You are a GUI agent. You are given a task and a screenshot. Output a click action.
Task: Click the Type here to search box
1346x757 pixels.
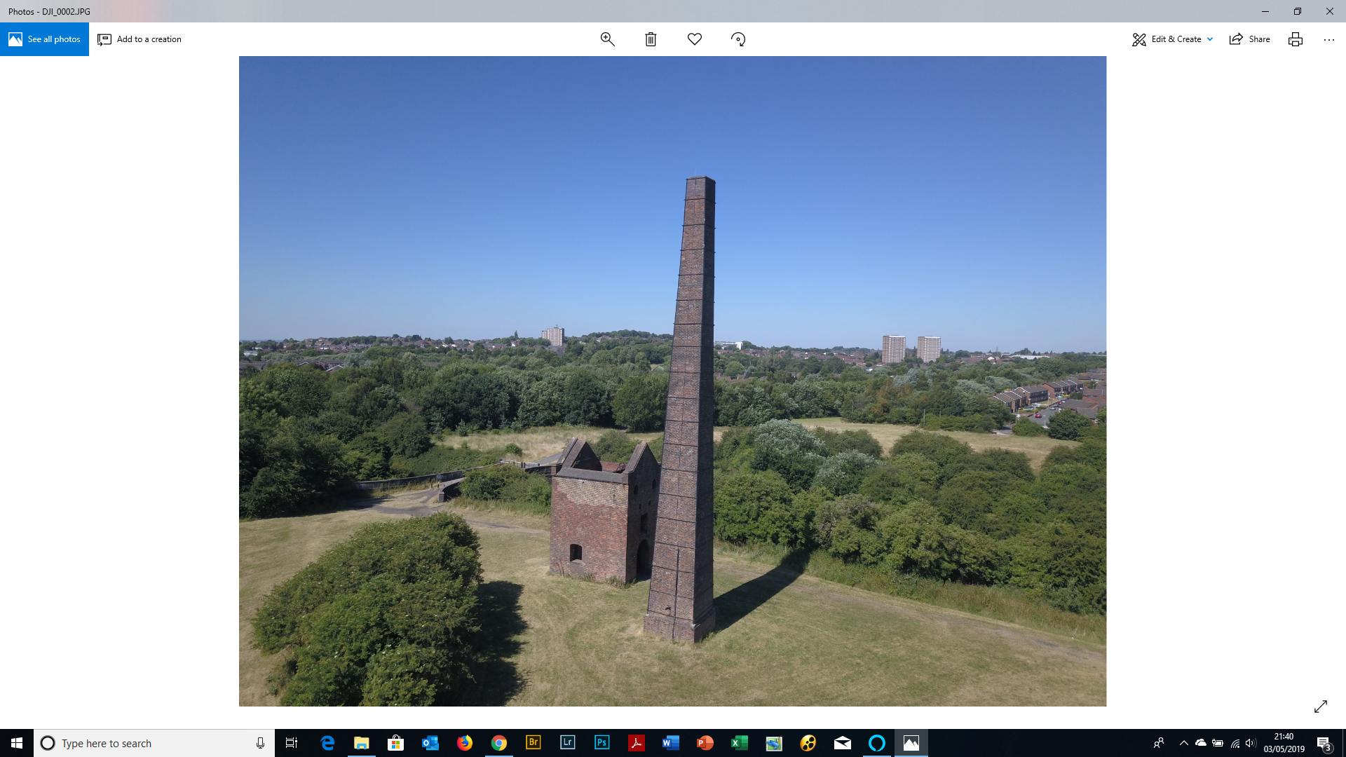click(x=154, y=743)
